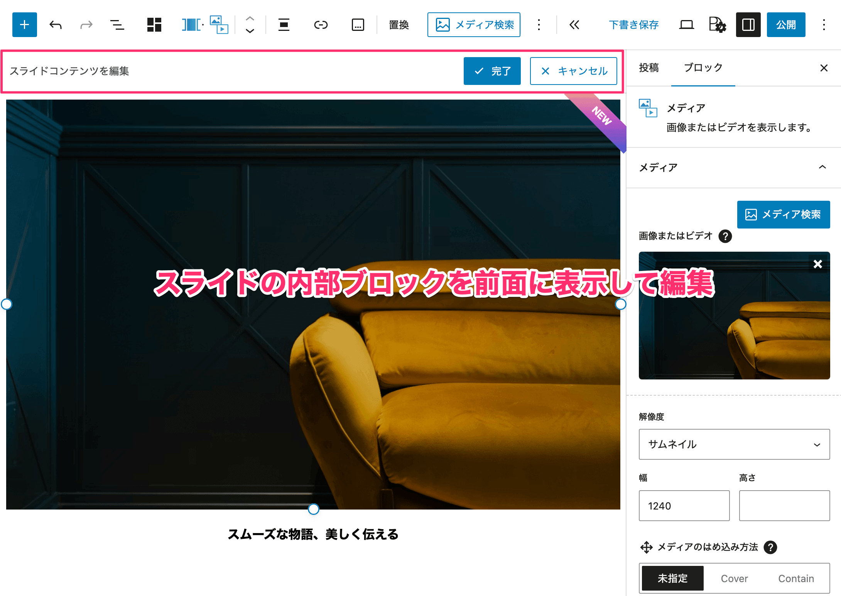Open the laptop preview device icon
The height and width of the screenshot is (596, 841).
686,25
